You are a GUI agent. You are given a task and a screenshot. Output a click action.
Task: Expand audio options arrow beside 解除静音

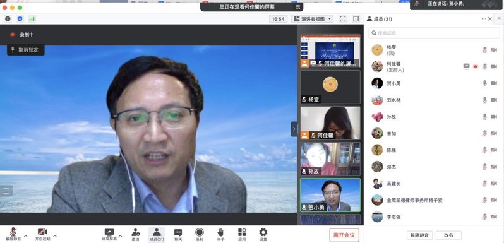click(x=26, y=236)
